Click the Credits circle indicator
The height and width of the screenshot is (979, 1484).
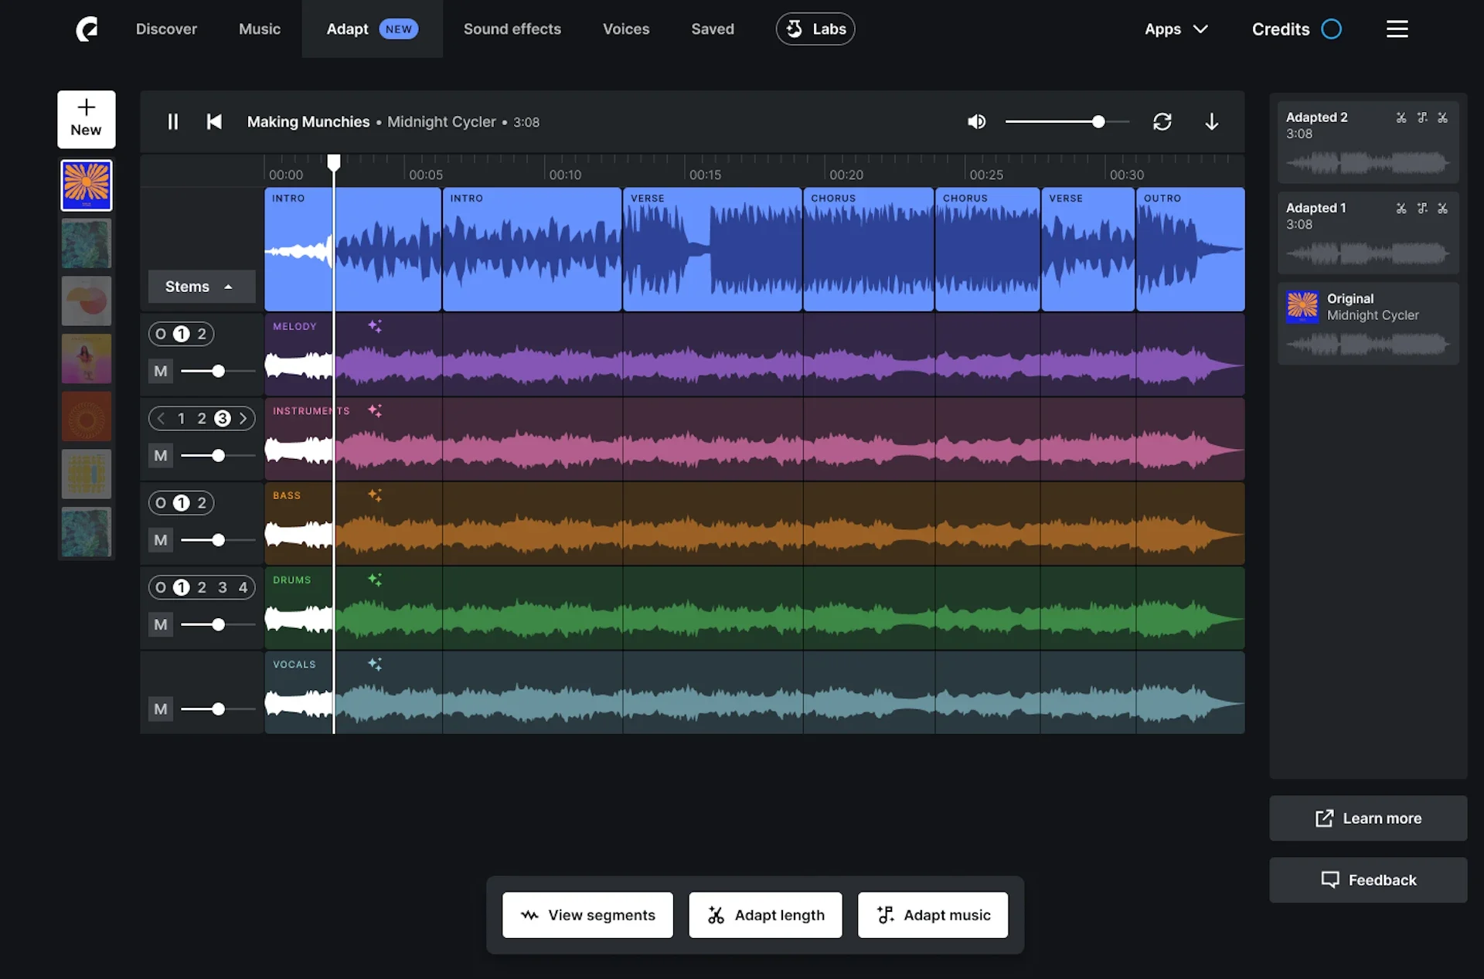pyautogui.click(x=1331, y=29)
